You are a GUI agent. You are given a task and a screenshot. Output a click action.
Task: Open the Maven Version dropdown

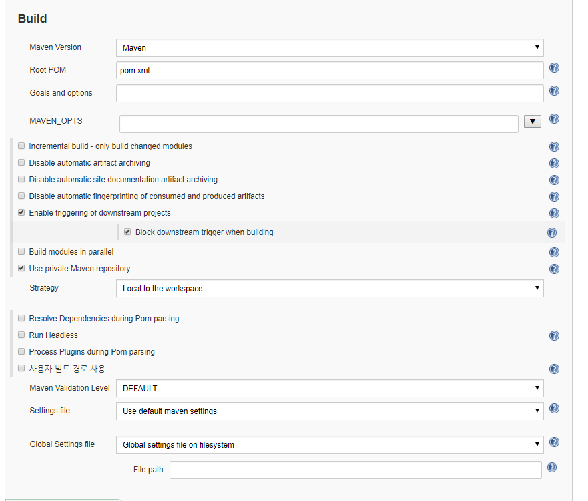coord(330,48)
